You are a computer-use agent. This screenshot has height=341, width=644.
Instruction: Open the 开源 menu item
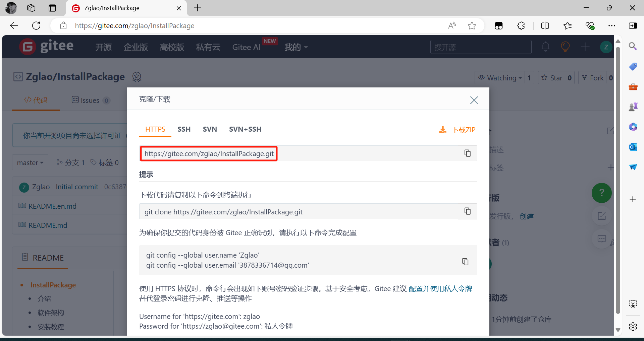103,47
